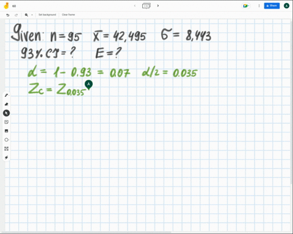The width and height of the screenshot is (293, 234).
Task: Redo the last undone action
Action: point(16,15)
